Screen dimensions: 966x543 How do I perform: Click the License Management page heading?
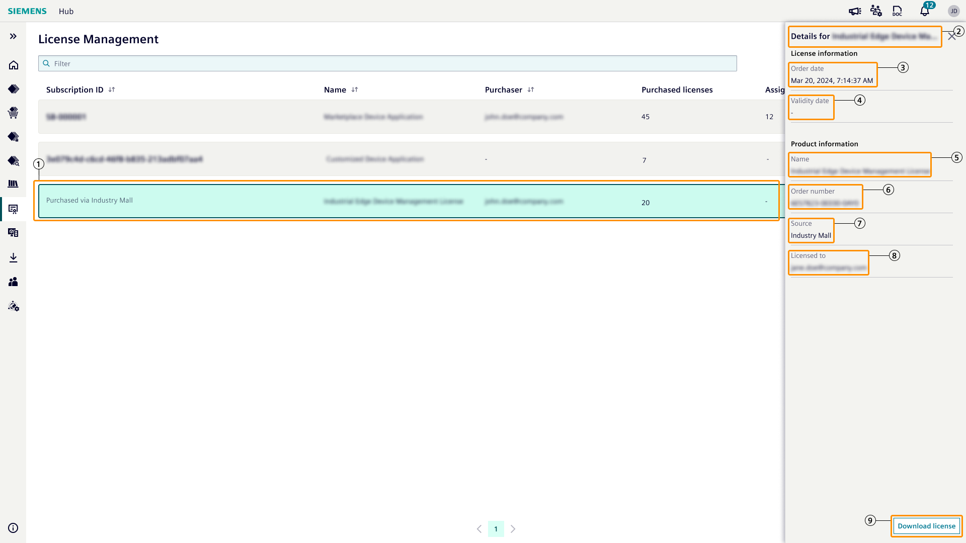tap(98, 39)
